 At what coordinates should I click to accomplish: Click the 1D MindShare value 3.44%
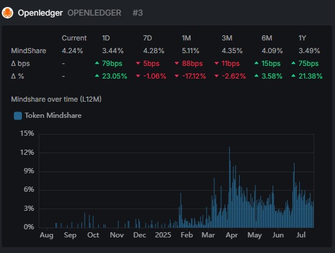click(x=113, y=51)
